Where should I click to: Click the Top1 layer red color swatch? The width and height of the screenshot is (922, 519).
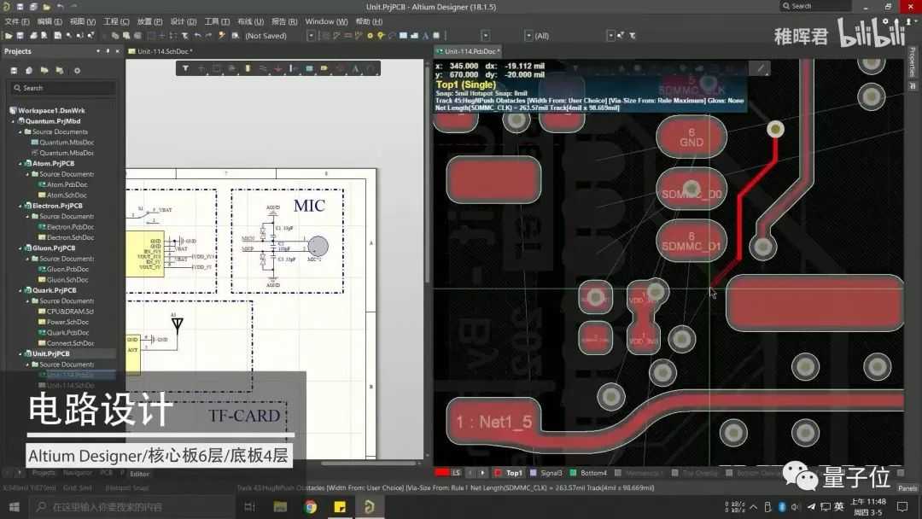click(x=498, y=473)
